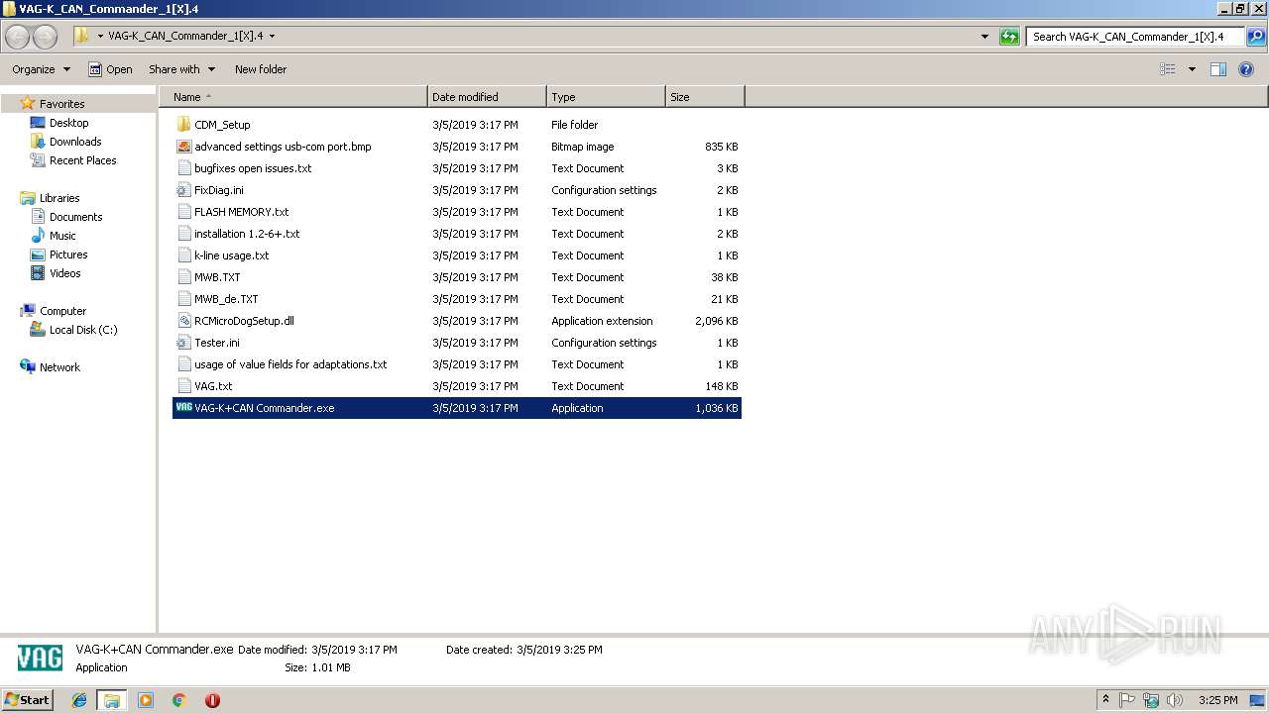
Task: Open Pictures library
Action: (59, 255)
